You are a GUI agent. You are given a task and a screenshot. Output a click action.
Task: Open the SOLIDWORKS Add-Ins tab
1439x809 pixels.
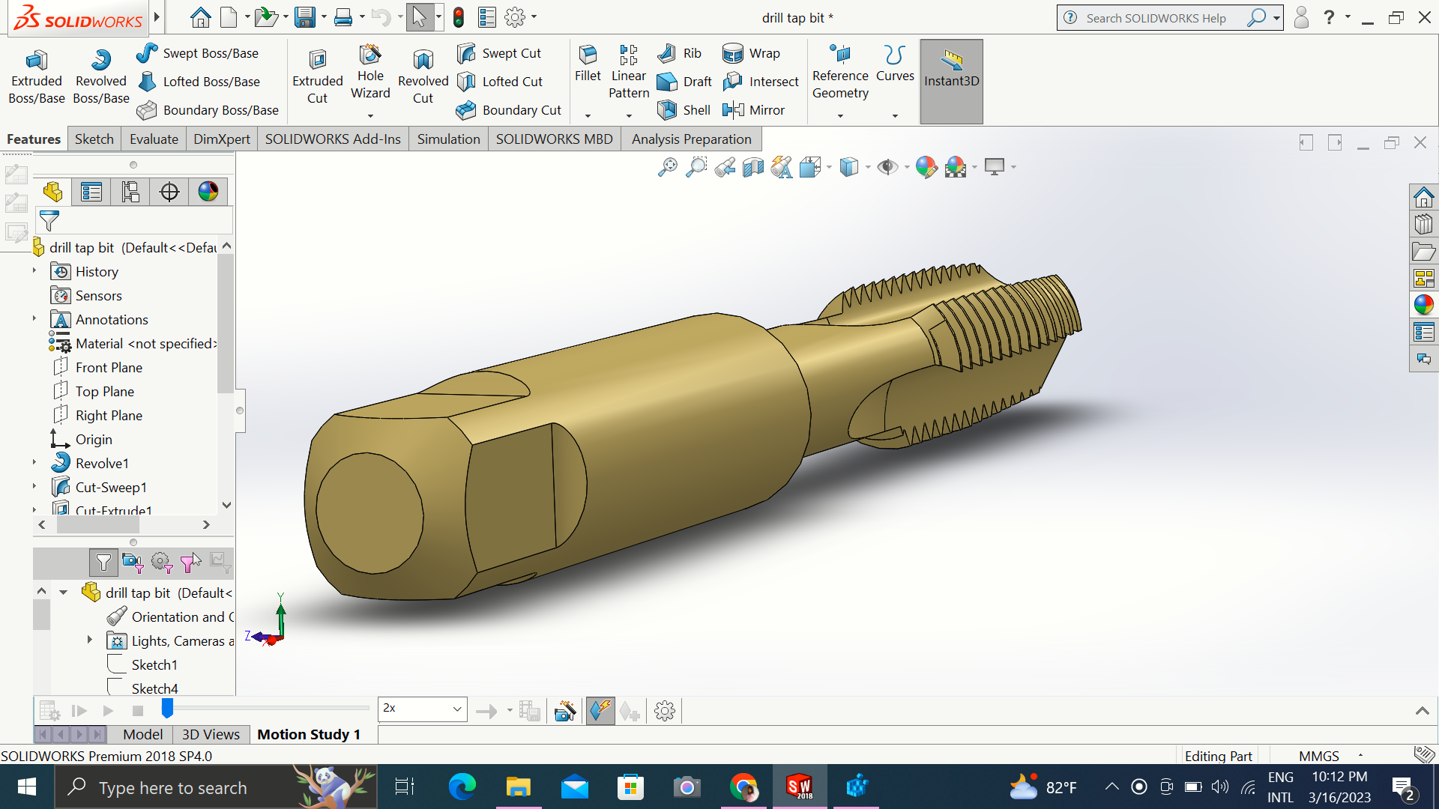tap(333, 139)
